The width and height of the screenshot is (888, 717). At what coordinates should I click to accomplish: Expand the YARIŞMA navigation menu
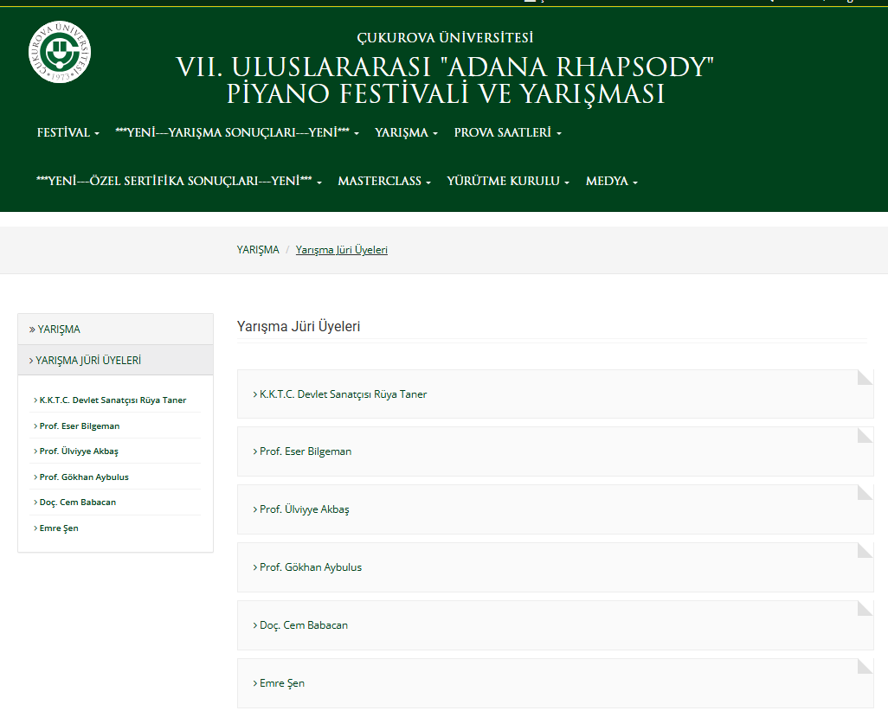[406, 133]
